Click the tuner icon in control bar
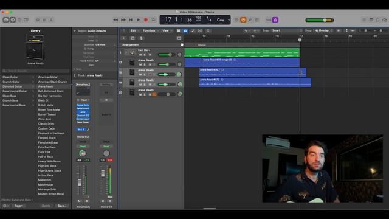The height and width of the screenshot is (219, 389). (x=250, y=20)
